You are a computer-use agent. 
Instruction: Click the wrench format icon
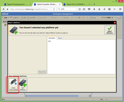[x=88, y=18]
